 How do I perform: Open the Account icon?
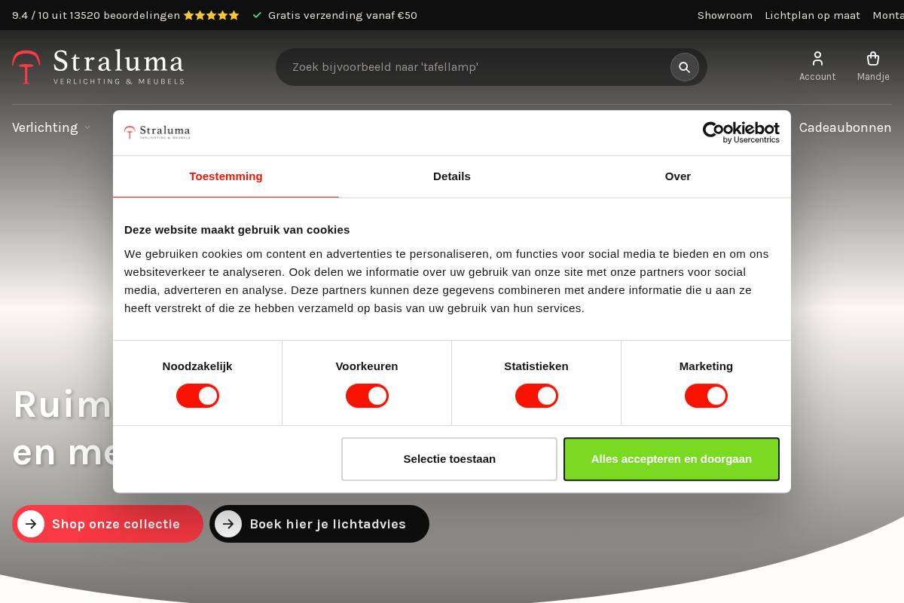817,66
